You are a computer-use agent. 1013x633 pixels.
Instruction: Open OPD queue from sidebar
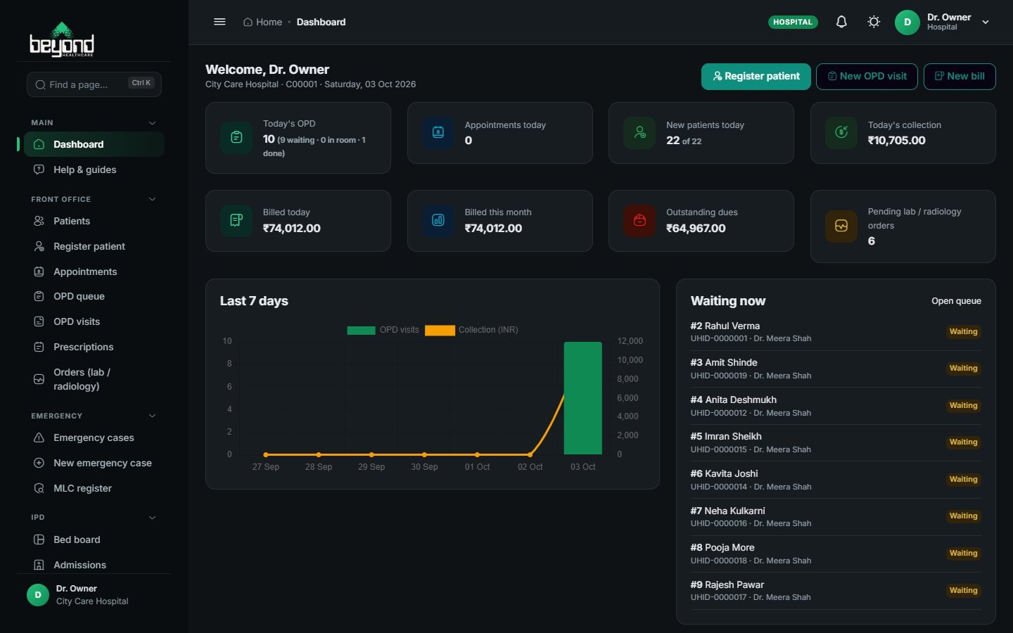[94, 296]
